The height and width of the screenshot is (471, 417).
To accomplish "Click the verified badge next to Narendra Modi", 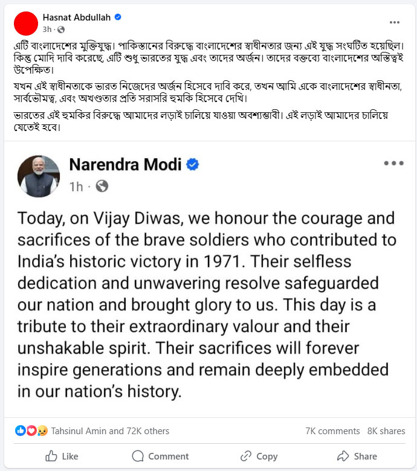I will click(x=192, y=165).
